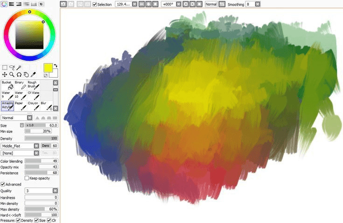This screenshot has height=223, width=343.
Task: Click the yellow foreground color swatch
Action: coord(48,68)
